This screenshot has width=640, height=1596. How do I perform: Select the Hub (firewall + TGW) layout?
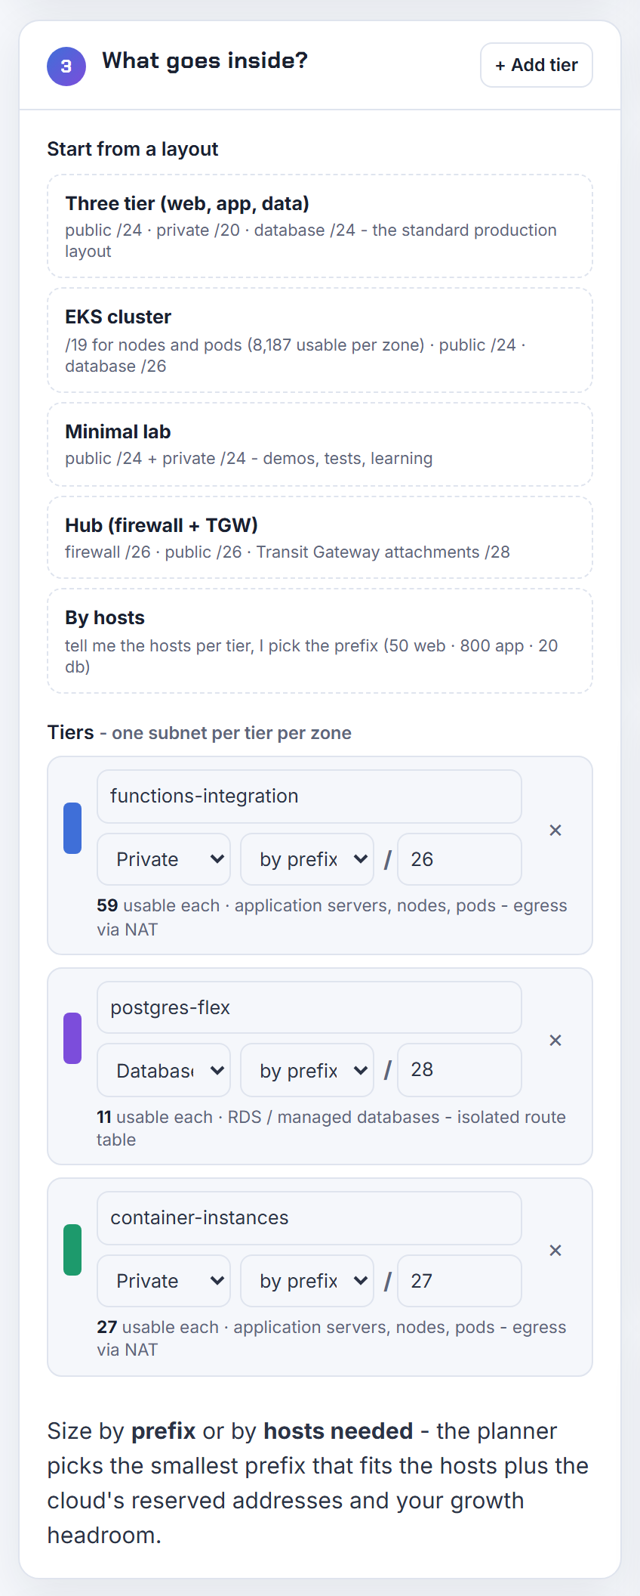[x=320, y=537]
